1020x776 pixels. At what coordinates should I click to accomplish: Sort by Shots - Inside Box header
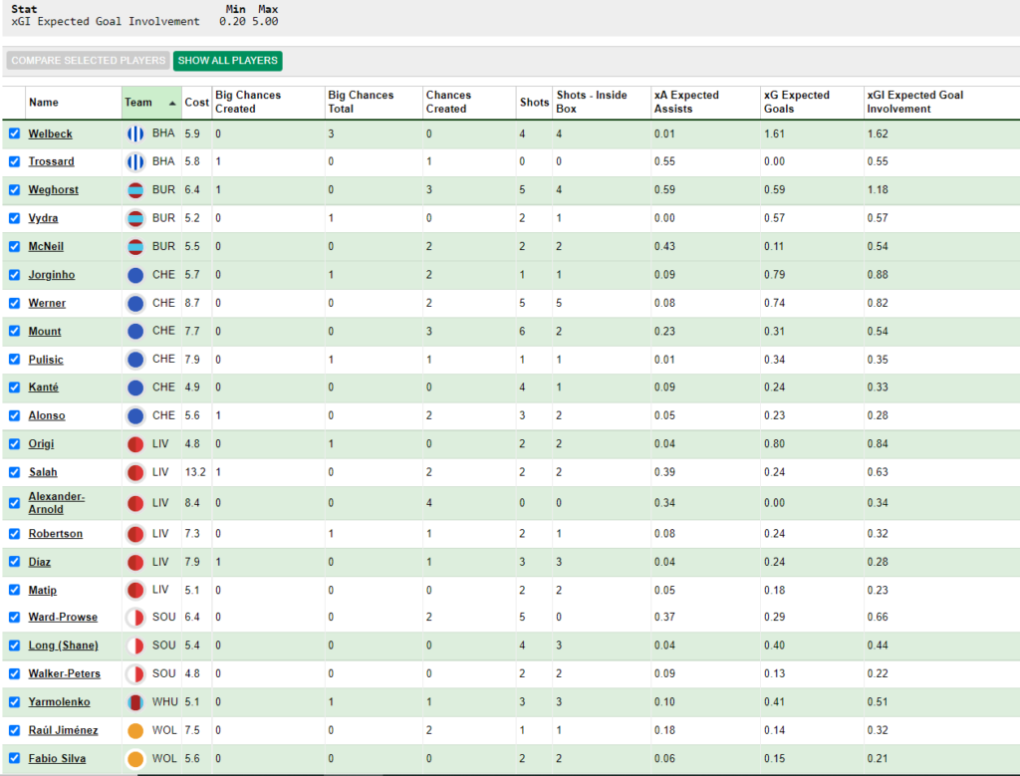point(591,102)
